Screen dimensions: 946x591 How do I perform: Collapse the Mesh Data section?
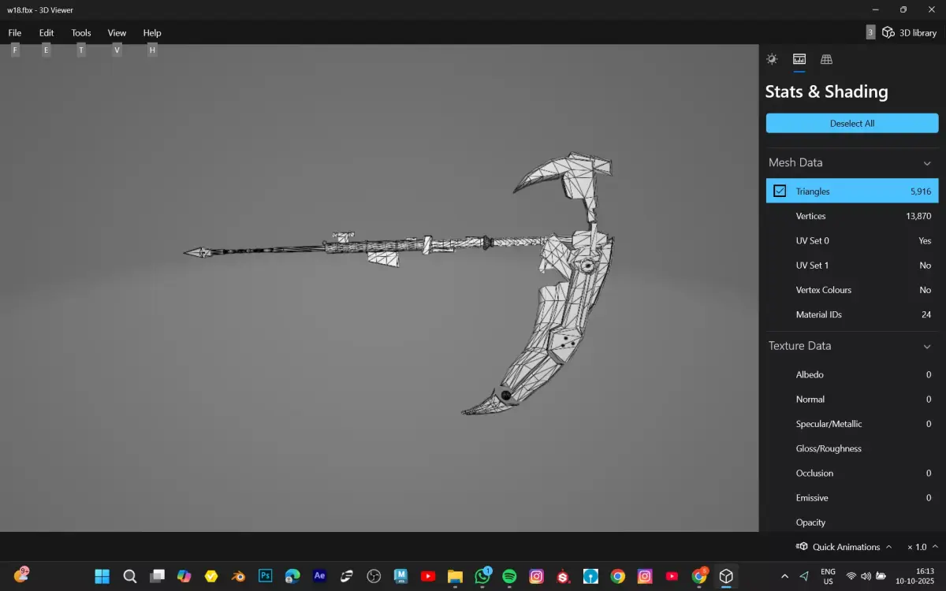pos(927,163)
